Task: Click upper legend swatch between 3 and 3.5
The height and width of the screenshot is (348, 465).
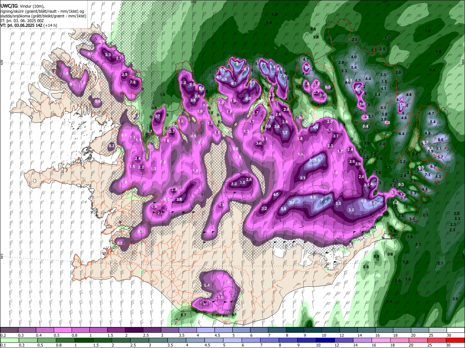Action: coord(170,330)
